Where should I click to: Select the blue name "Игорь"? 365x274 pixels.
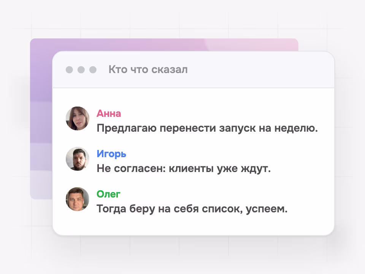click(x=111, y=154)
